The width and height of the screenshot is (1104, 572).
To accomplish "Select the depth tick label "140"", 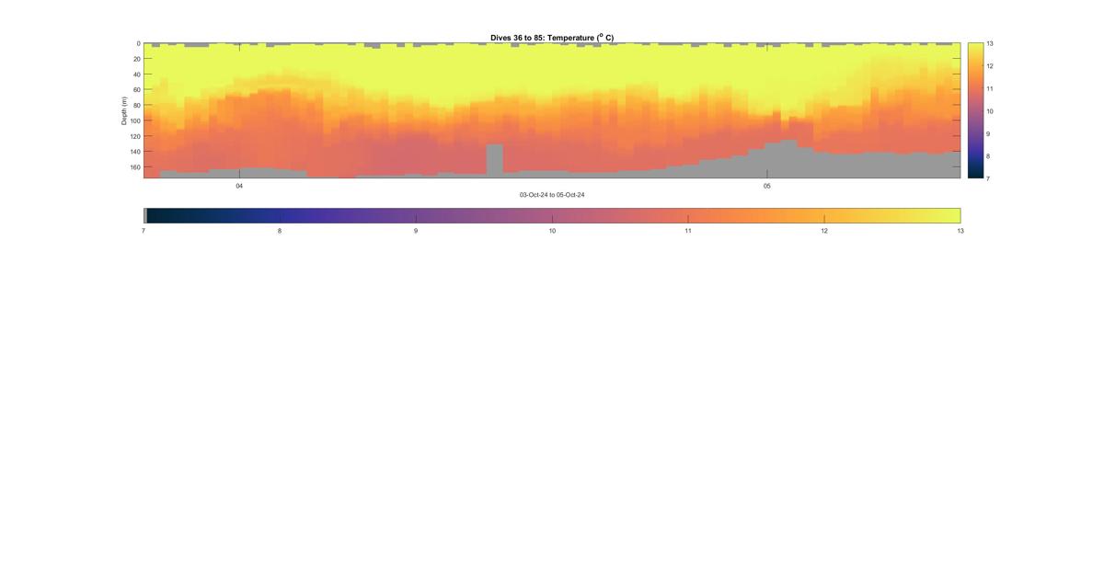I will point(134,152).
